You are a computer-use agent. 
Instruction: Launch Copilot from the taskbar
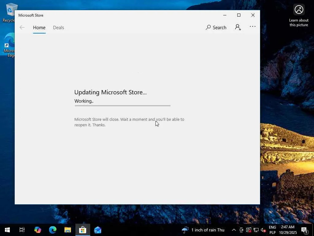(x=37, y=230)
